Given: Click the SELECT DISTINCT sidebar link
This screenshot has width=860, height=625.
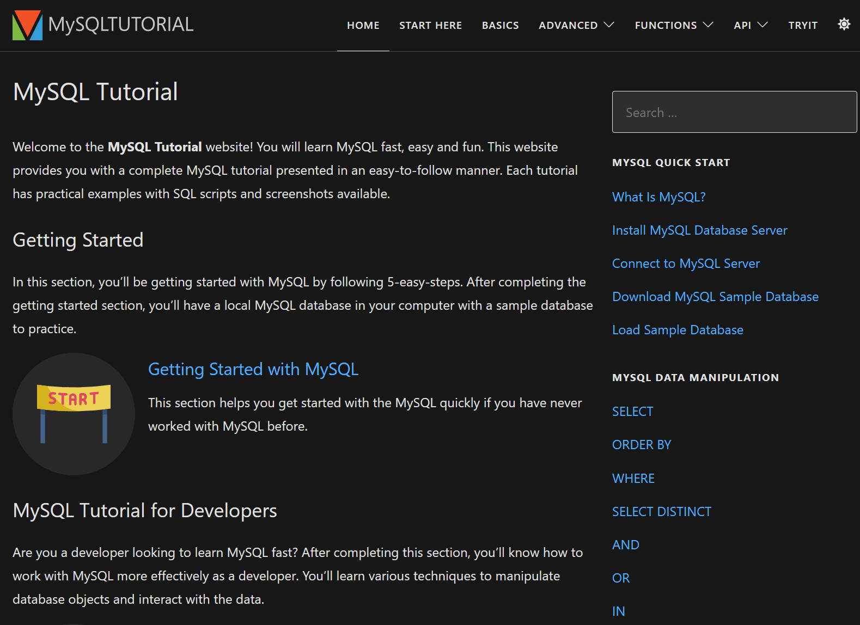Looking at the screenshot, I should [x=661, y=512].
